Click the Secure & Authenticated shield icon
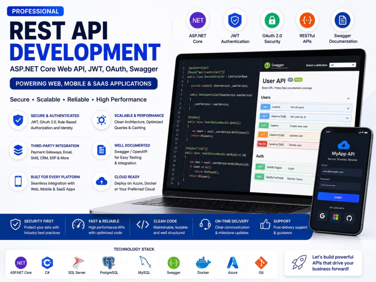The height and width of the screenshot is (282, 376). point(18,120)
